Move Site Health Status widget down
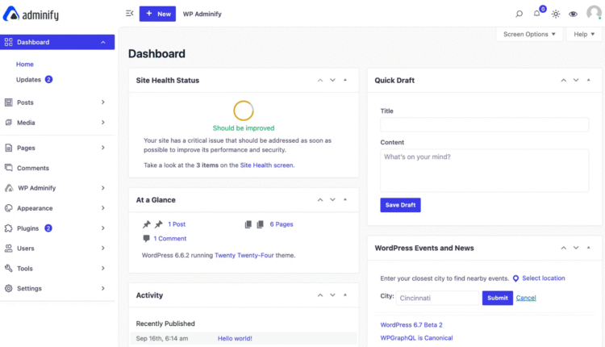The height and width of the screenshot is (347, 605). tap(332, 80)
